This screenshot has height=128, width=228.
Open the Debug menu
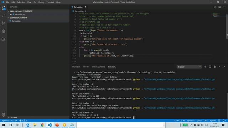(41, 2)
